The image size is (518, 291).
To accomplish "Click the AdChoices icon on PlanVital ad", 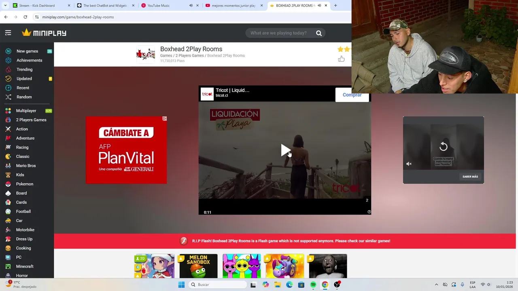I will [x=164, y=118].
